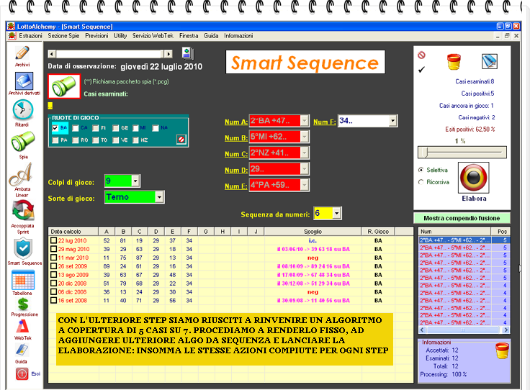Click the percentage slider under 1 %

462,153
